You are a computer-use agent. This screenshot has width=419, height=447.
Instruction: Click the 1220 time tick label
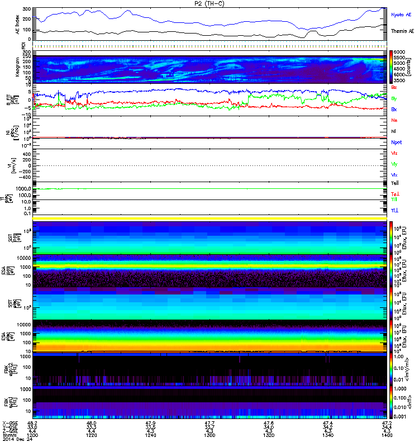91,435
